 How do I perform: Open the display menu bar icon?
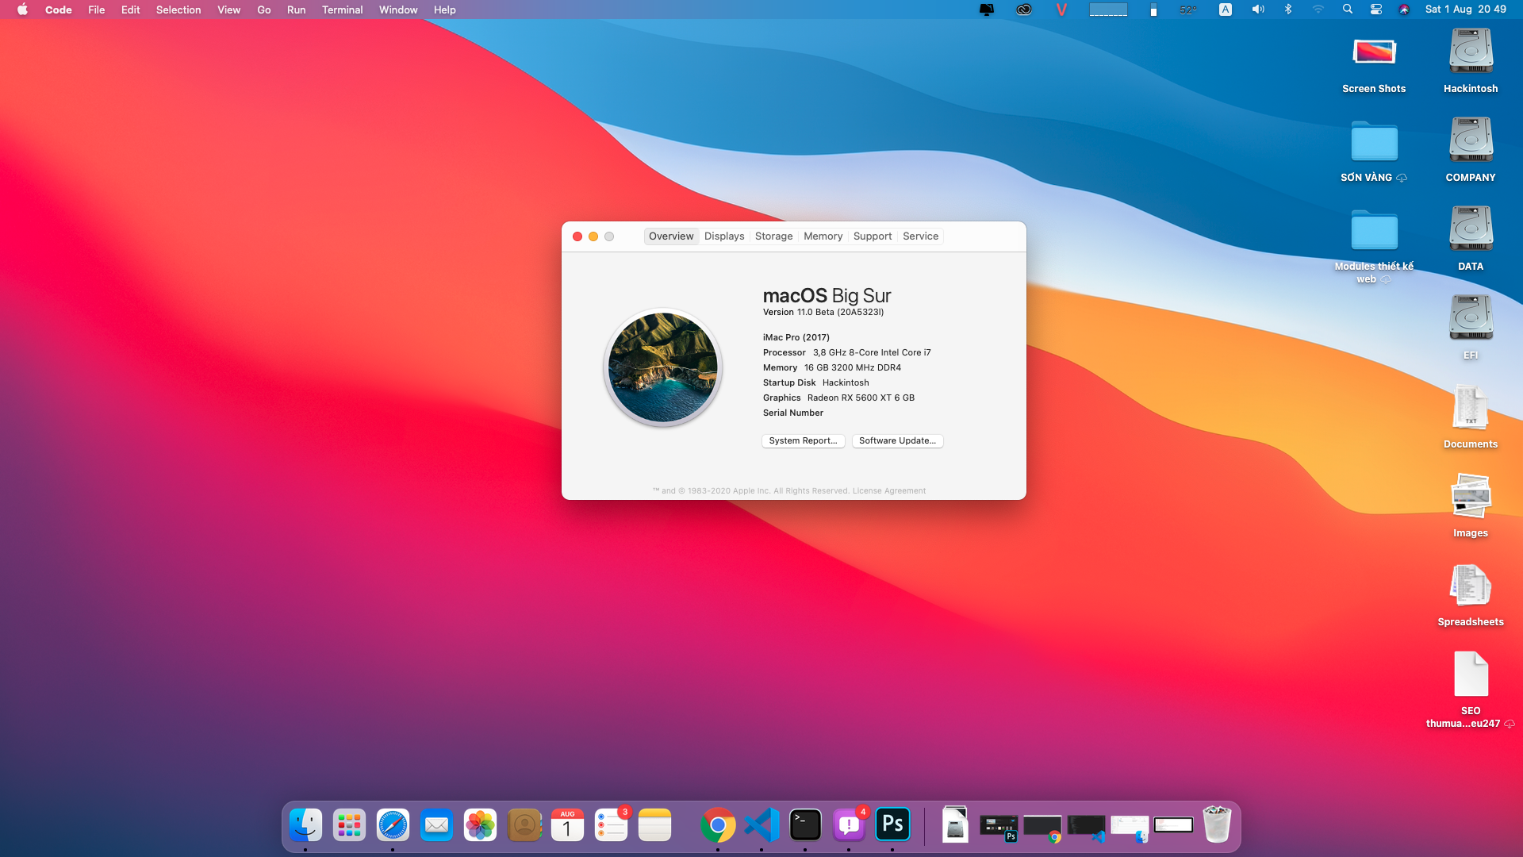[x=986, y=10]
